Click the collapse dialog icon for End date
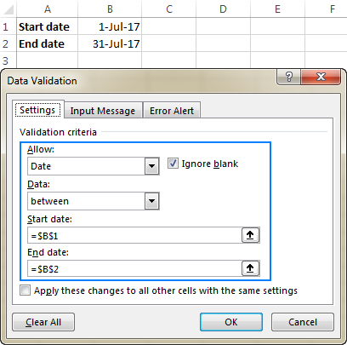The height and width of the screenshot is (345, 347). (250, 268)
